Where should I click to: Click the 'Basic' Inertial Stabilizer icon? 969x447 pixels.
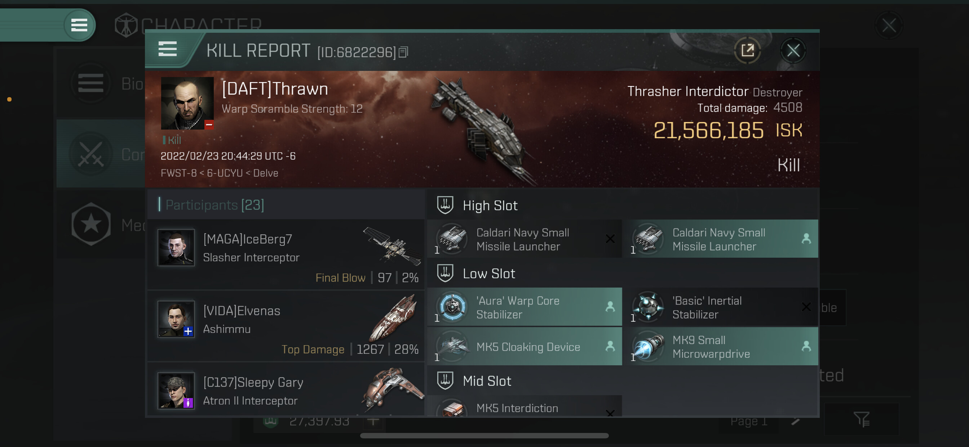coord(649,307)
